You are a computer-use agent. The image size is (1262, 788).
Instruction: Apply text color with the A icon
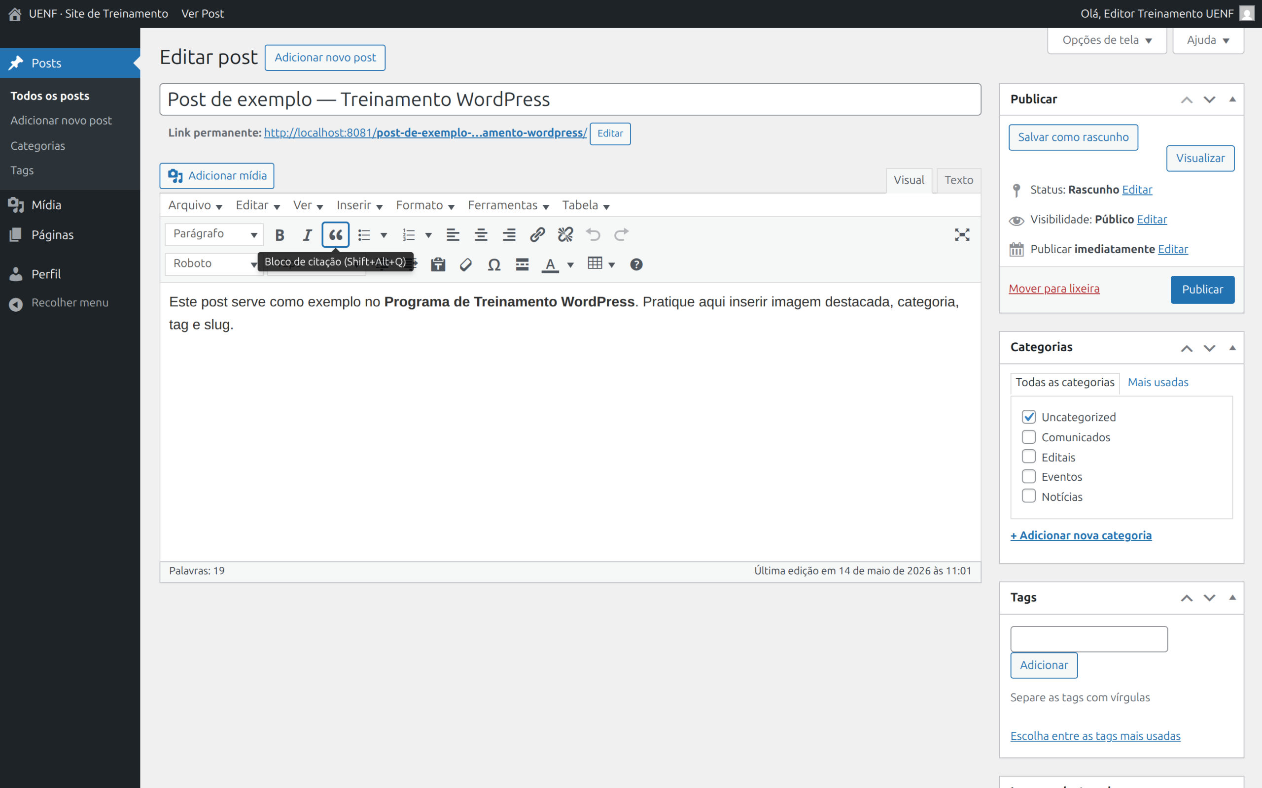(x=550, y=265)
